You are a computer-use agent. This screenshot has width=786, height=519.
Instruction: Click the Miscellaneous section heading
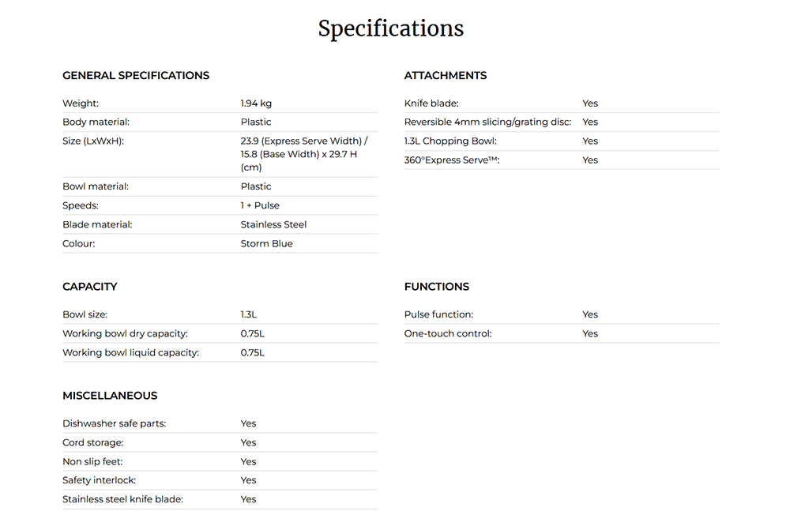point(110,396)
